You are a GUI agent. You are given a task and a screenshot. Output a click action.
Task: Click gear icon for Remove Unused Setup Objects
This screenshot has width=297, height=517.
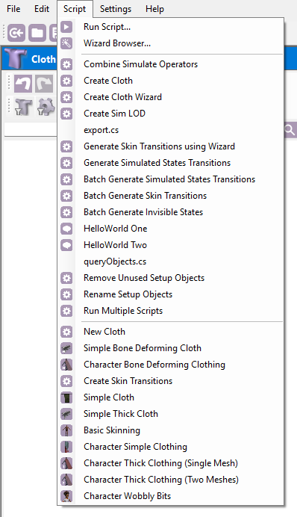[x=66, y=278]
